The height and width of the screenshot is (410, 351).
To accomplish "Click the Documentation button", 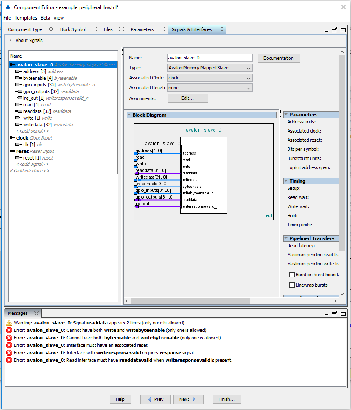I will [278, 58].
